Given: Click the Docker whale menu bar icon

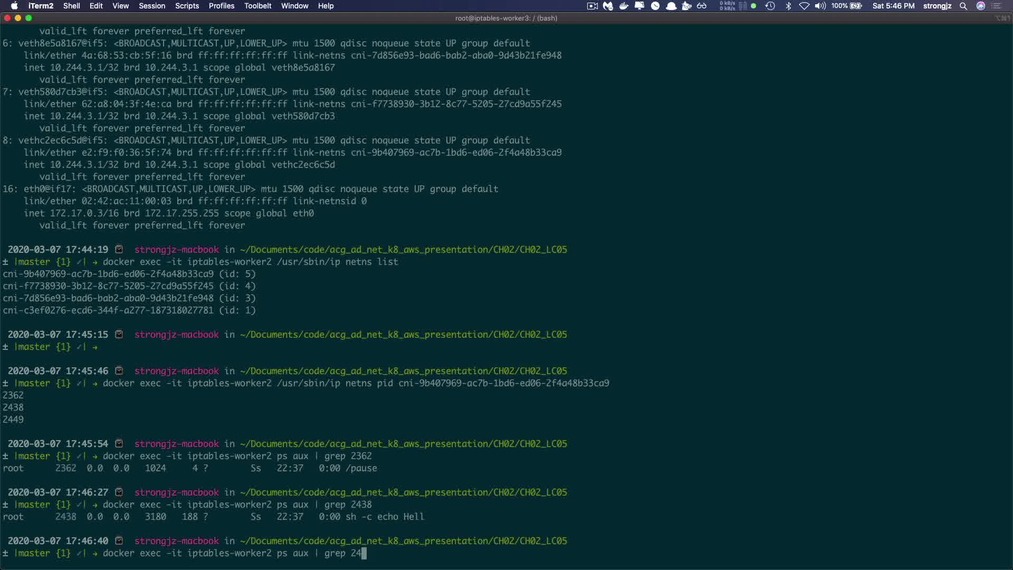Looking at the screenshot, I should coord(624,6).
